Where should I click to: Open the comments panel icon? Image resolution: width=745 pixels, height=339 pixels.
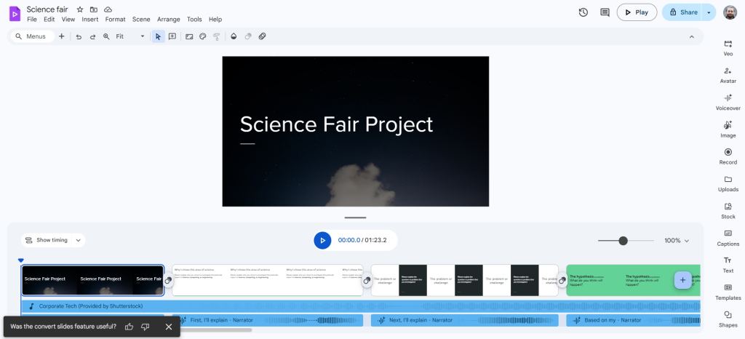click(x=605, y=12)
